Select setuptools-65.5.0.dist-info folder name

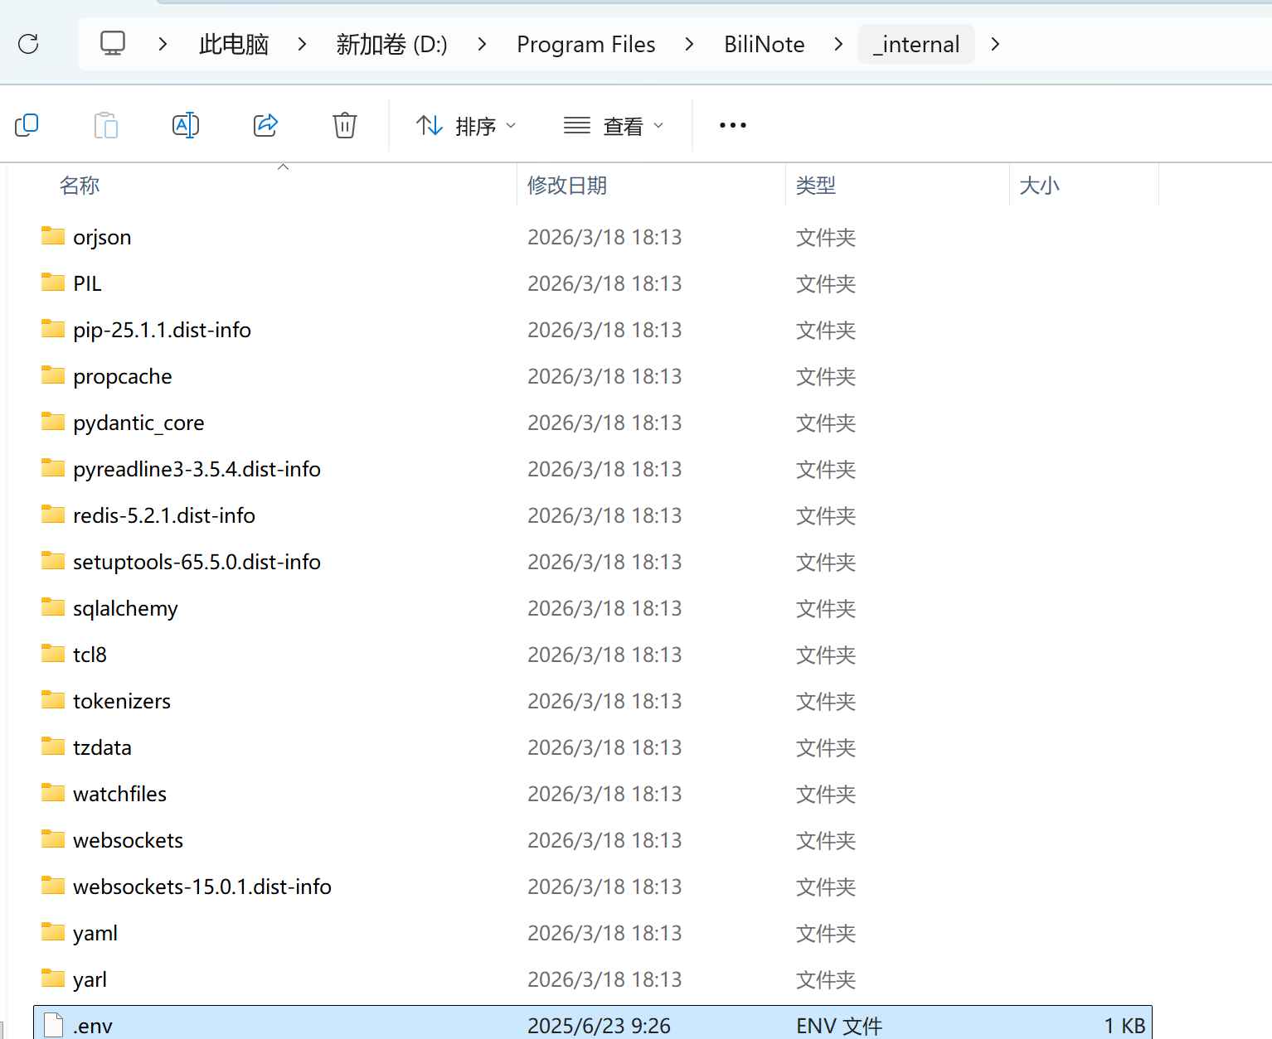tap(197, 562)
